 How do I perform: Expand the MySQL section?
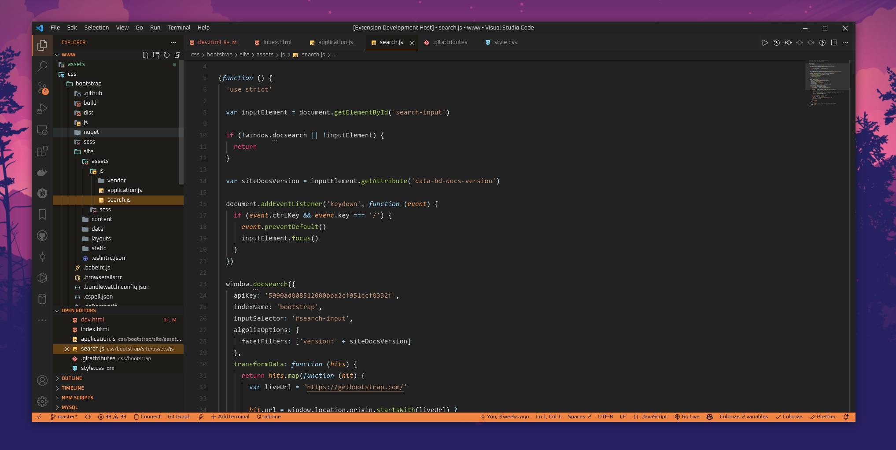pos(118,407)
